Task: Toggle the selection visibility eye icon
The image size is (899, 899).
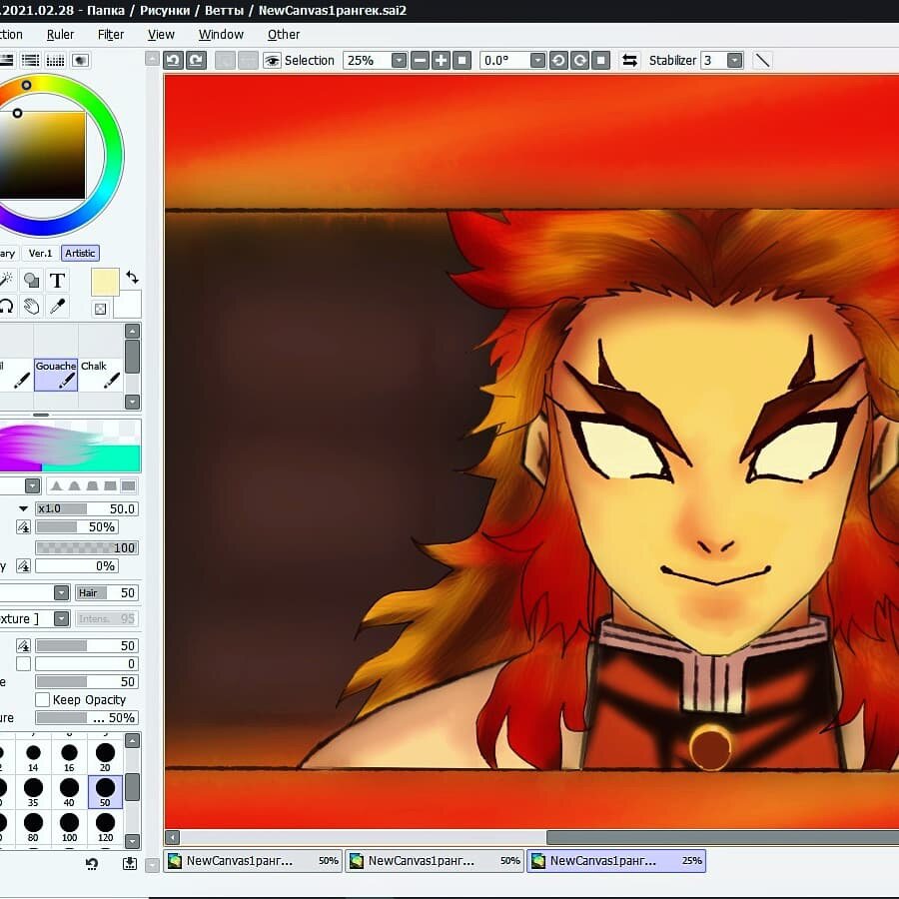Action: (272, 60)
